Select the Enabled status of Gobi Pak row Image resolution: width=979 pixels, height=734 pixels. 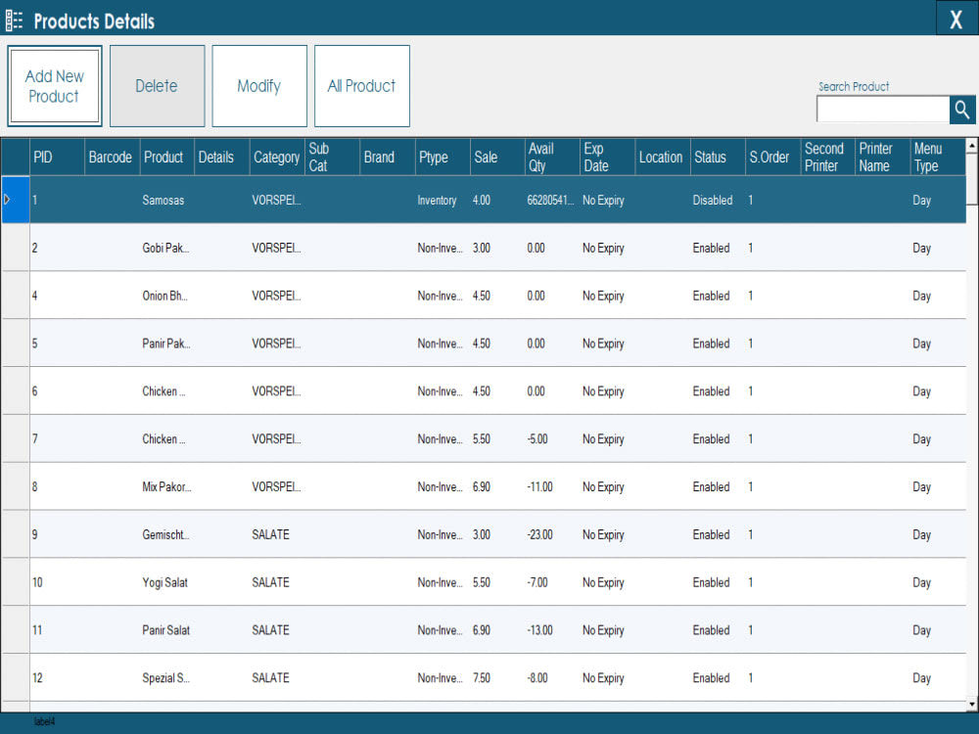pyautogui.click(x=712, y=248)
